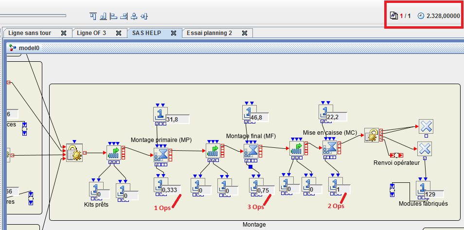Viewport: 464px width, 230px height.
Task: Click the 129 value field of Modules fabriqués
Action: pyautogui.click(x=434, y=194)
